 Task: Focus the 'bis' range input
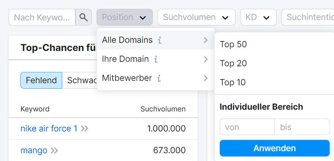click(x=302, y=127)
